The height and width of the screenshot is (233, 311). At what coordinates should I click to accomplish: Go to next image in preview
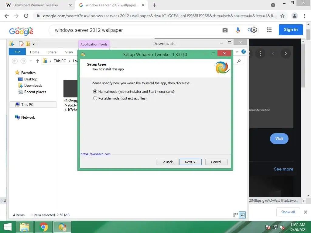[285, 53]
